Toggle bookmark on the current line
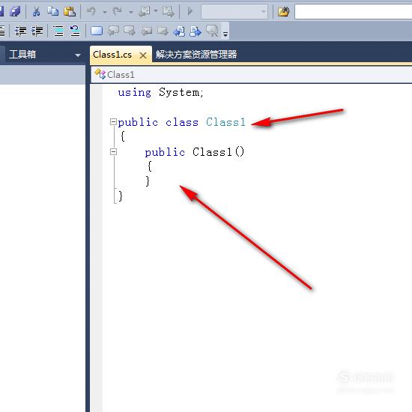Screen dimensions: 412x412 97,31
